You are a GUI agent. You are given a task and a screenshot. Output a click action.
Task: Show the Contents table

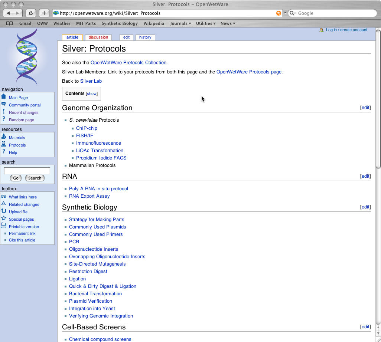92,94
